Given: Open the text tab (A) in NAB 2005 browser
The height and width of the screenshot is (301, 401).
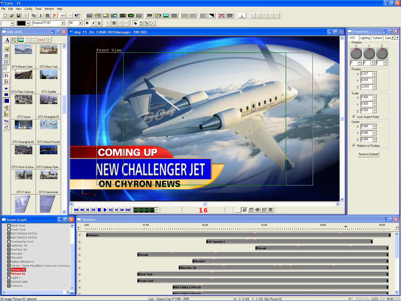Looking at the screenshot, I should pyautogui.click(x=7, y=40).
